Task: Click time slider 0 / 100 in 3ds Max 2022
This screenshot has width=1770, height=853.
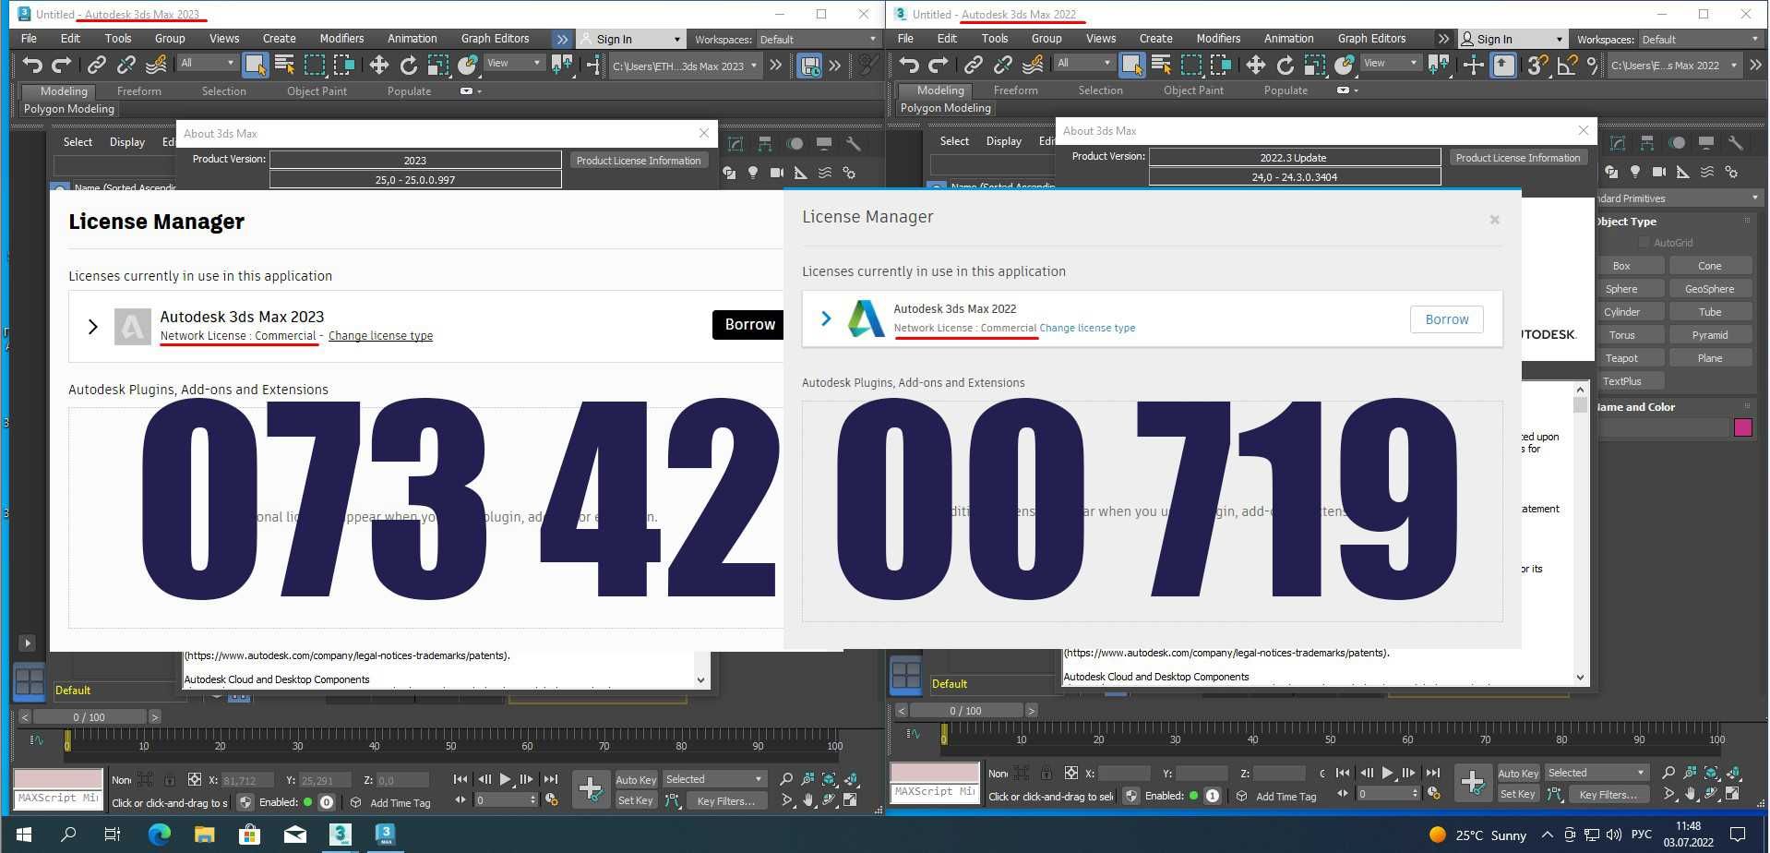Action: (966, 711)
